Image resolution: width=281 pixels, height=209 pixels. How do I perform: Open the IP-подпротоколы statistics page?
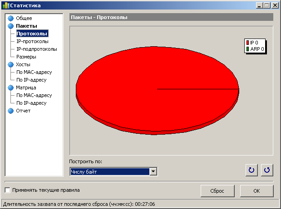tap(37, 49)
